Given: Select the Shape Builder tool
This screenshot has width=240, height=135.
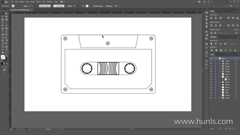Looking at the screenshot, I should (x=2, y=37).
